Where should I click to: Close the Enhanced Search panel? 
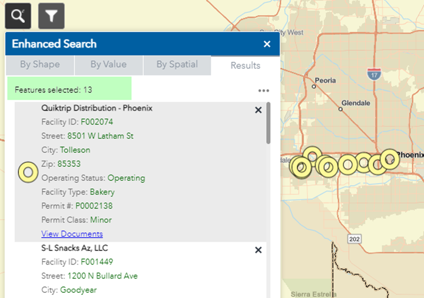tap(267, 44)
